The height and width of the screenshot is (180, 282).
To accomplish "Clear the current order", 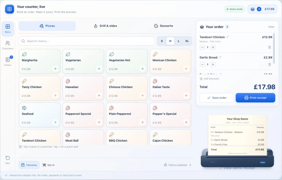I will (x=271, y=27).
